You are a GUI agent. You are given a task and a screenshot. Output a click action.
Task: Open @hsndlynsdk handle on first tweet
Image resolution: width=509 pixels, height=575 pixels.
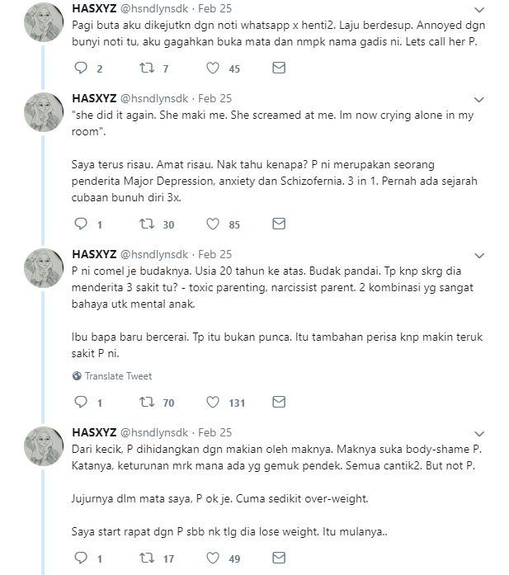pyautogui.click(x=154, y=8)
